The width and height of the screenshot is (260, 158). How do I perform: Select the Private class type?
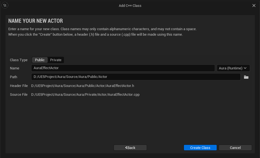tap(56, 60)
